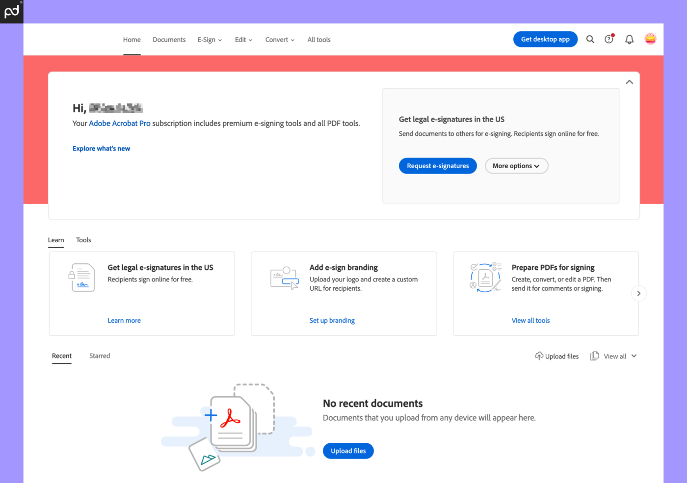
Task: Open search with the magnifier icon
Action: coord(590,39)
